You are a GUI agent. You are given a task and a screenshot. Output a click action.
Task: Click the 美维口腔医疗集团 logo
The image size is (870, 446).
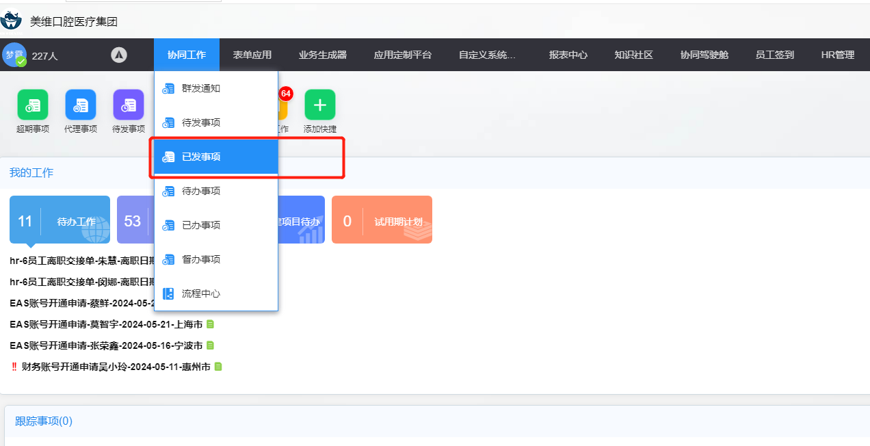click(12, 19)
